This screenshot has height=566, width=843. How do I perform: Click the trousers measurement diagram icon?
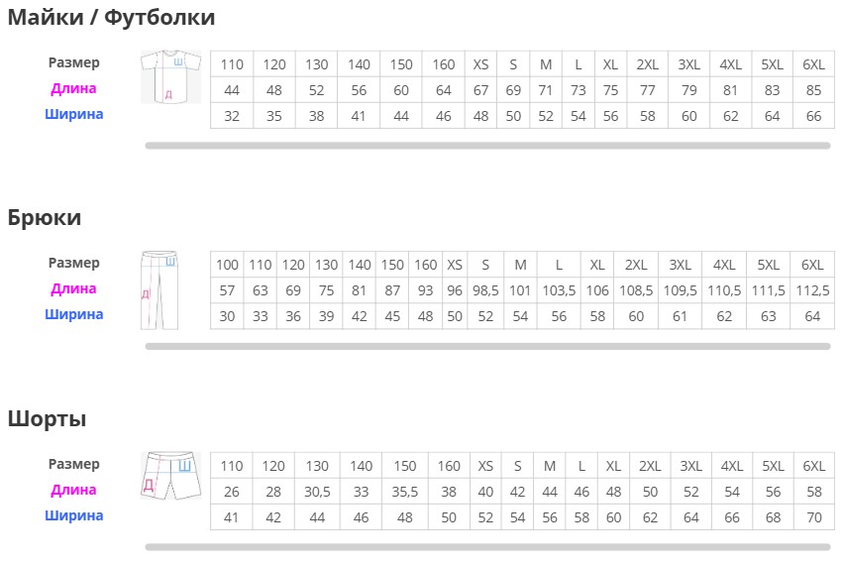(159, 290)
